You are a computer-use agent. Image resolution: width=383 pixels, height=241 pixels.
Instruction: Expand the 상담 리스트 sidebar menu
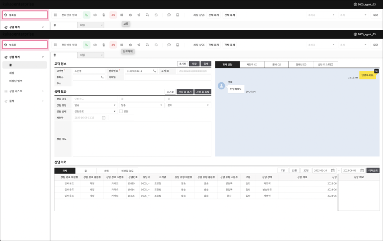pyautogui.click(x=25, y=91)
